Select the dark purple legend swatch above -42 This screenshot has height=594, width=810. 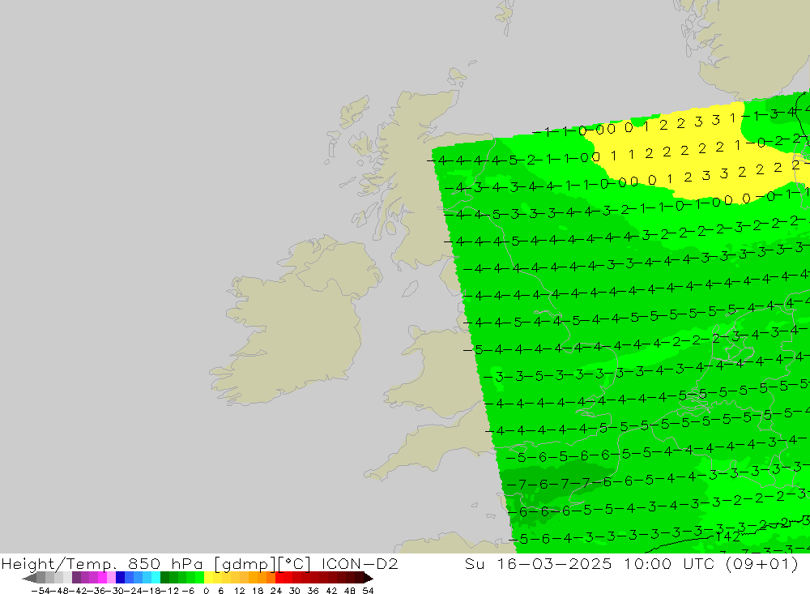[x=76, y=578]
